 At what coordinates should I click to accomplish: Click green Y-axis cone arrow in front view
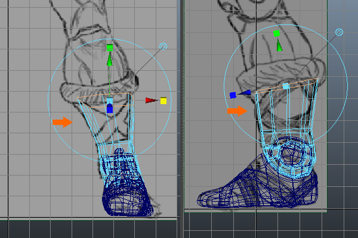pyautogui.click(x=110, y=60)
